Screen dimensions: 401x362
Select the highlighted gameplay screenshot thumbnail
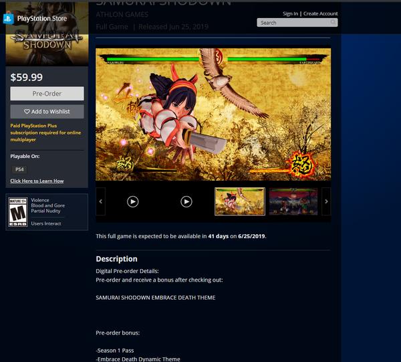239,201
